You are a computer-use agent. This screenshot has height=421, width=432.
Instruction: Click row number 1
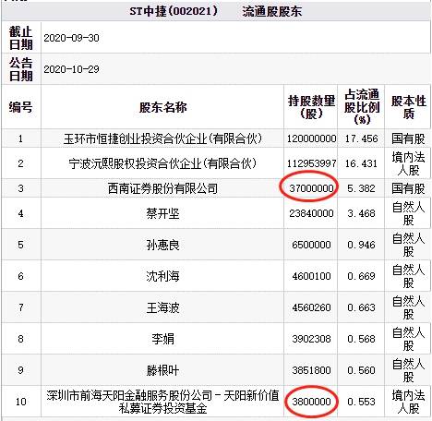[x=20, y=138]
